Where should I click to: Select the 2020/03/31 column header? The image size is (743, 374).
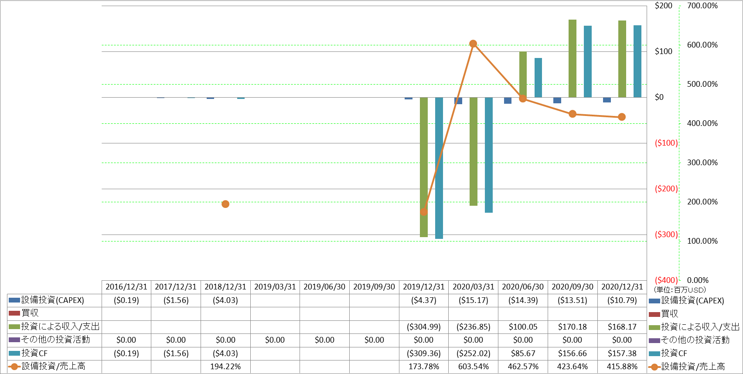474,287
